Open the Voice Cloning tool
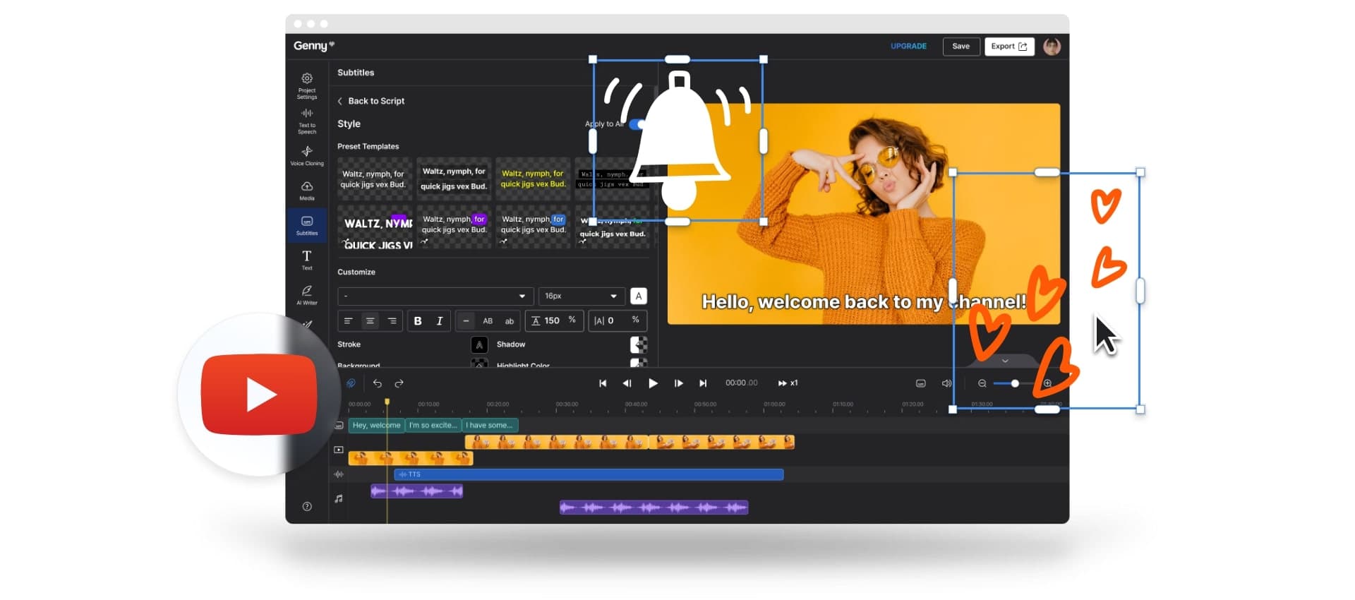 pyautogui.click(x=307, y=155)
